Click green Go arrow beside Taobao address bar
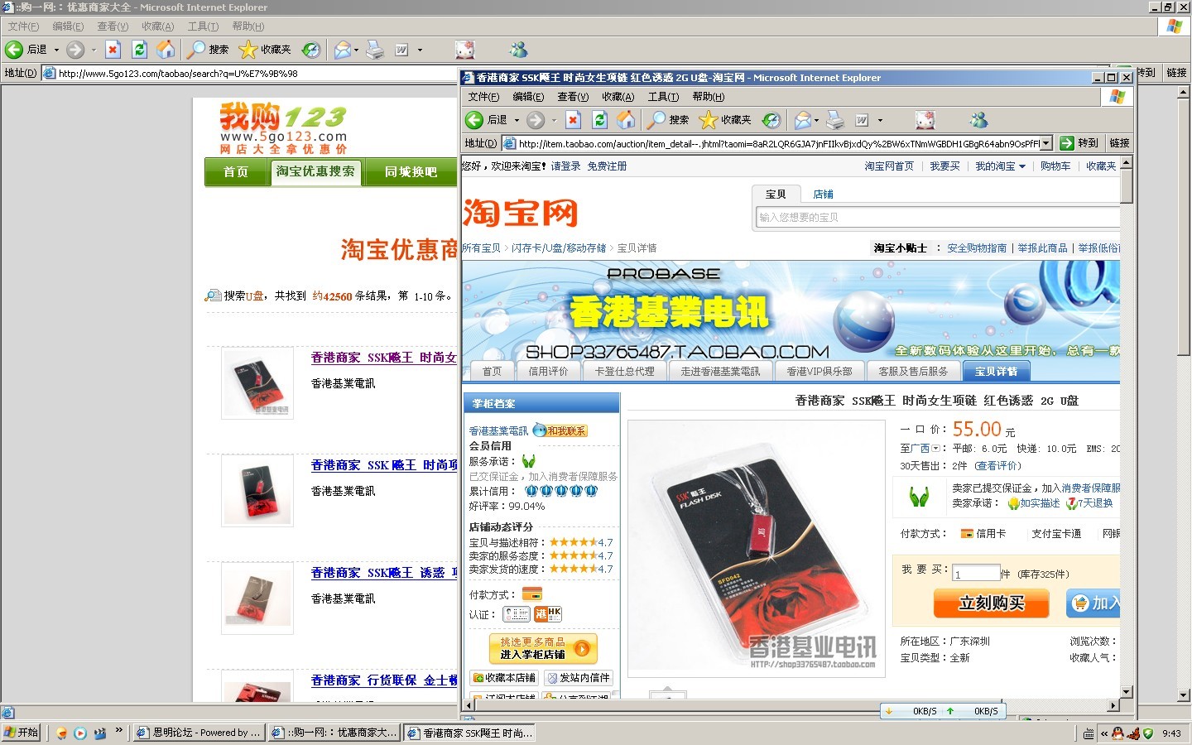This screenshot has height=745, width=1192. (1067, 143)
